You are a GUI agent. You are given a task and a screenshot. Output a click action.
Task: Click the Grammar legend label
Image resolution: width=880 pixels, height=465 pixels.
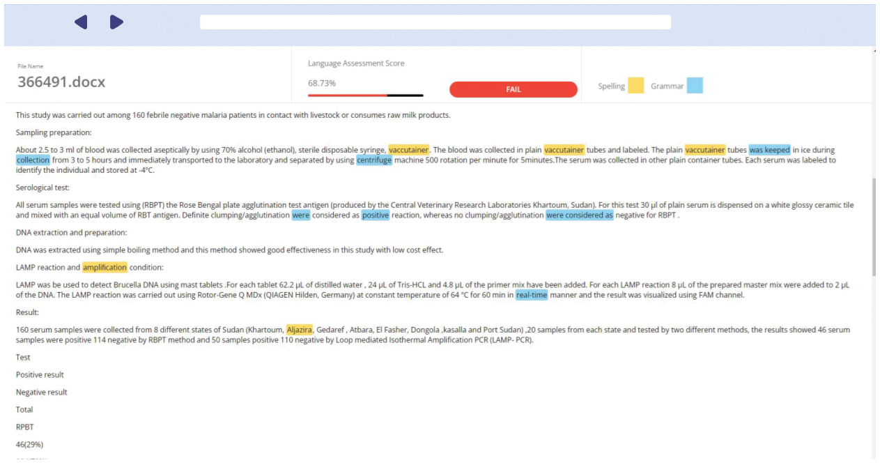coord(667,86)
